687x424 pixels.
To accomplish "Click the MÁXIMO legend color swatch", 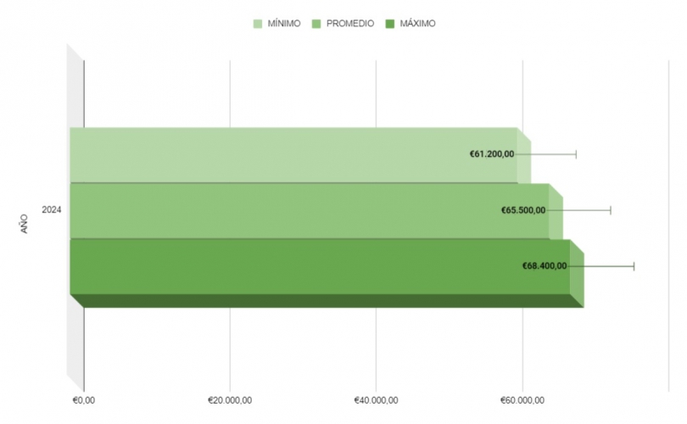I will point(390,24).
